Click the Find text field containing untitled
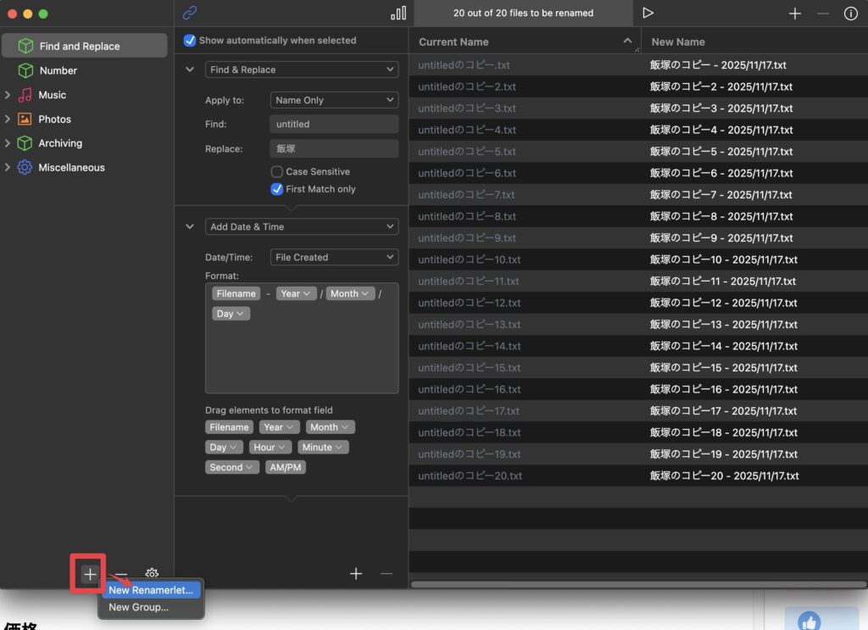Image resolution: width=868 pixels, height=630 pixels. tap(334, 124)
